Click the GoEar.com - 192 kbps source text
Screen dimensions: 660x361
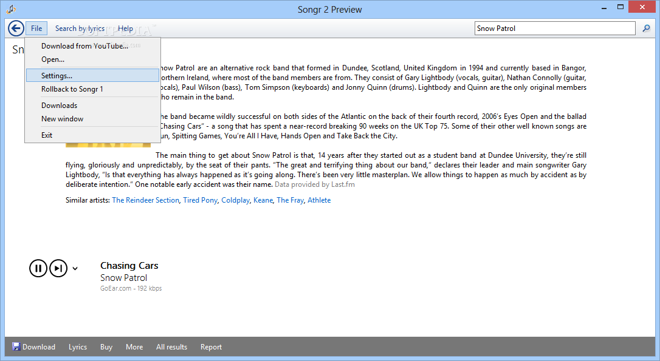131,288
